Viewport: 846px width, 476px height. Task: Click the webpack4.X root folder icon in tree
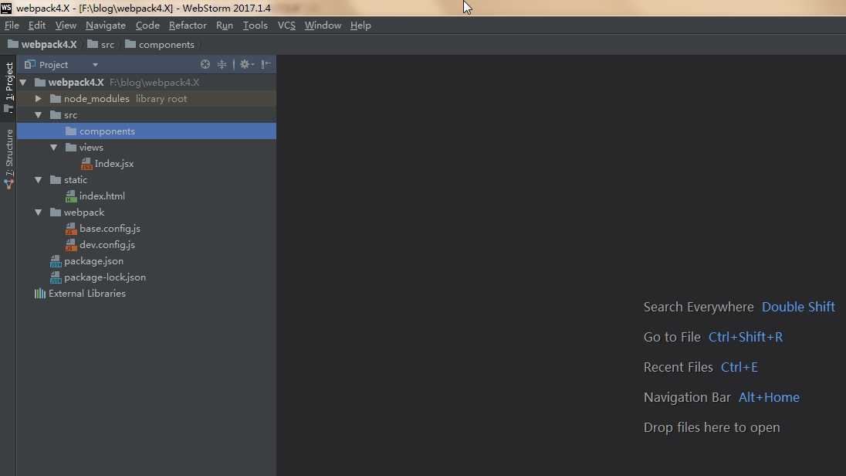click(x=40, y=83)
